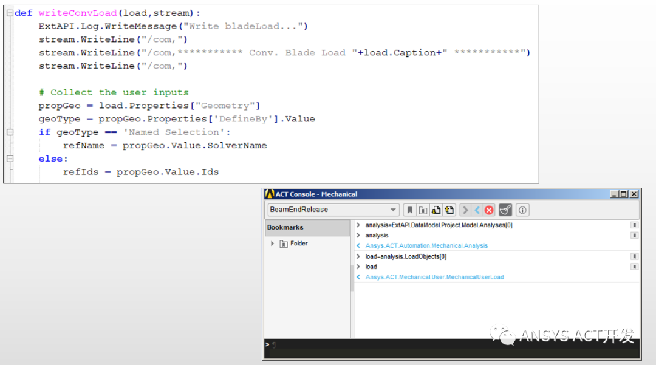Screen dimensions: 656x365
Task: Maximize the ACT Console window
Action: (x=624, y=194)
